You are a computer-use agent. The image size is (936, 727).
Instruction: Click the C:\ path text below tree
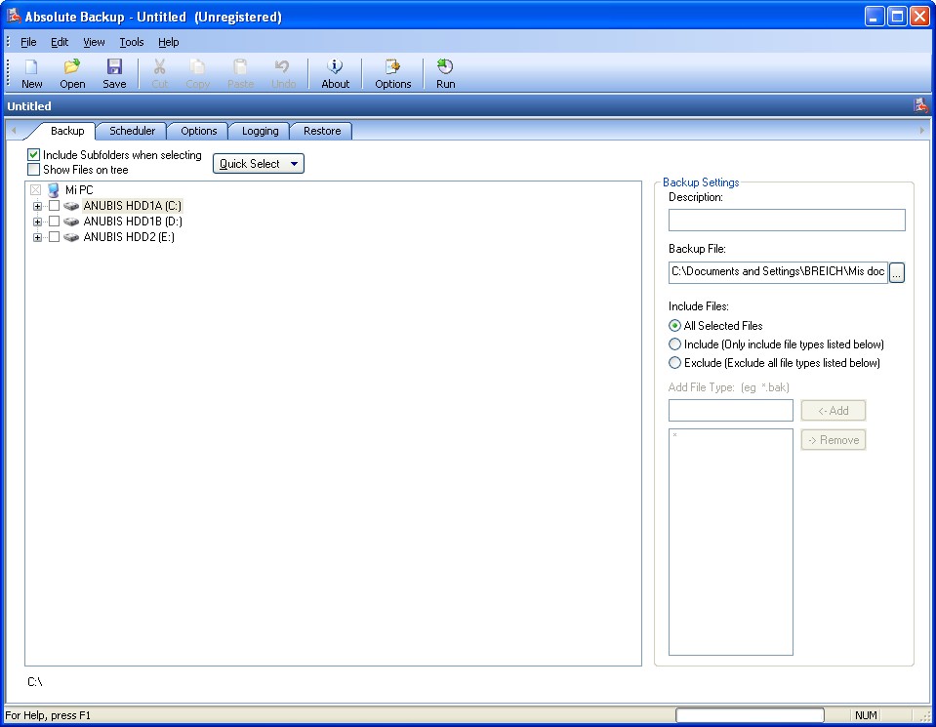(x=34, y=682)
